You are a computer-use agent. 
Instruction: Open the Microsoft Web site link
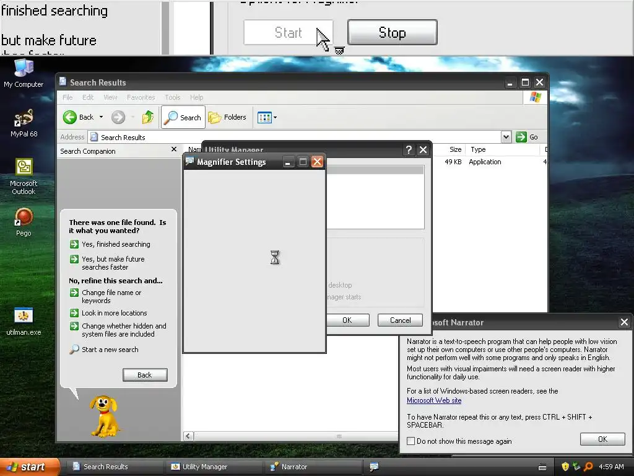pyautogui.click(x=434, y=400)
